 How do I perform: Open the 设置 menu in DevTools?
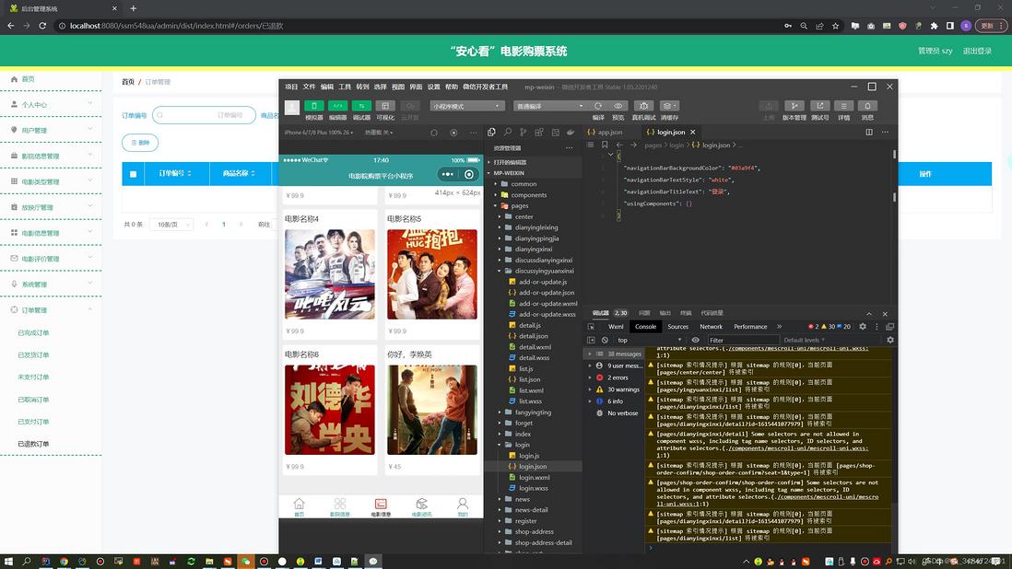pyautogui.click(x=434, y=87)
